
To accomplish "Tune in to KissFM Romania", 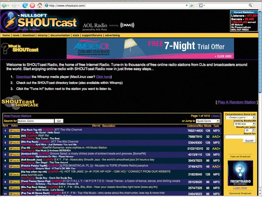I will 14,149.
